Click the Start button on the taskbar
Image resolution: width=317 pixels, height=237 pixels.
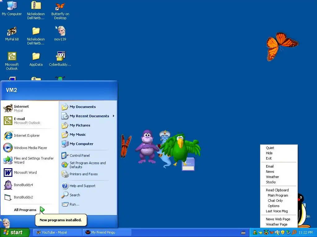click(x=15, y=232)
